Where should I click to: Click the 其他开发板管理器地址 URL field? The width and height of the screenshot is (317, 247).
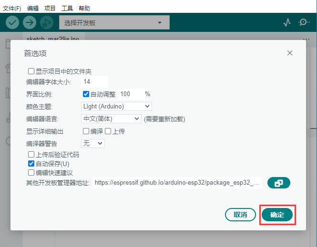[x=177, y=183]
